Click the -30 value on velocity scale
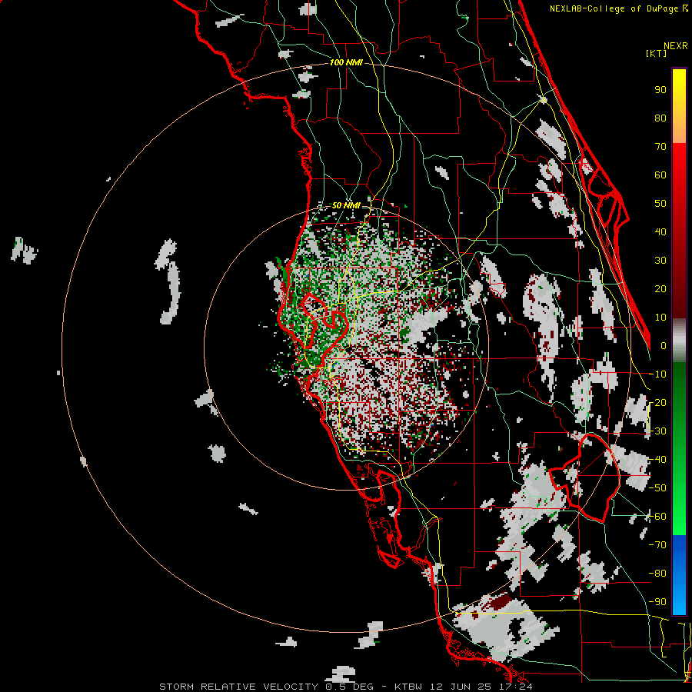 (x=658, y=431)
